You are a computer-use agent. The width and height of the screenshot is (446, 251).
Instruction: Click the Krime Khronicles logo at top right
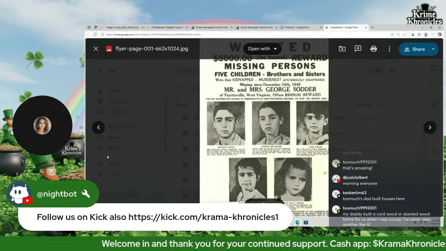[424, 14]
